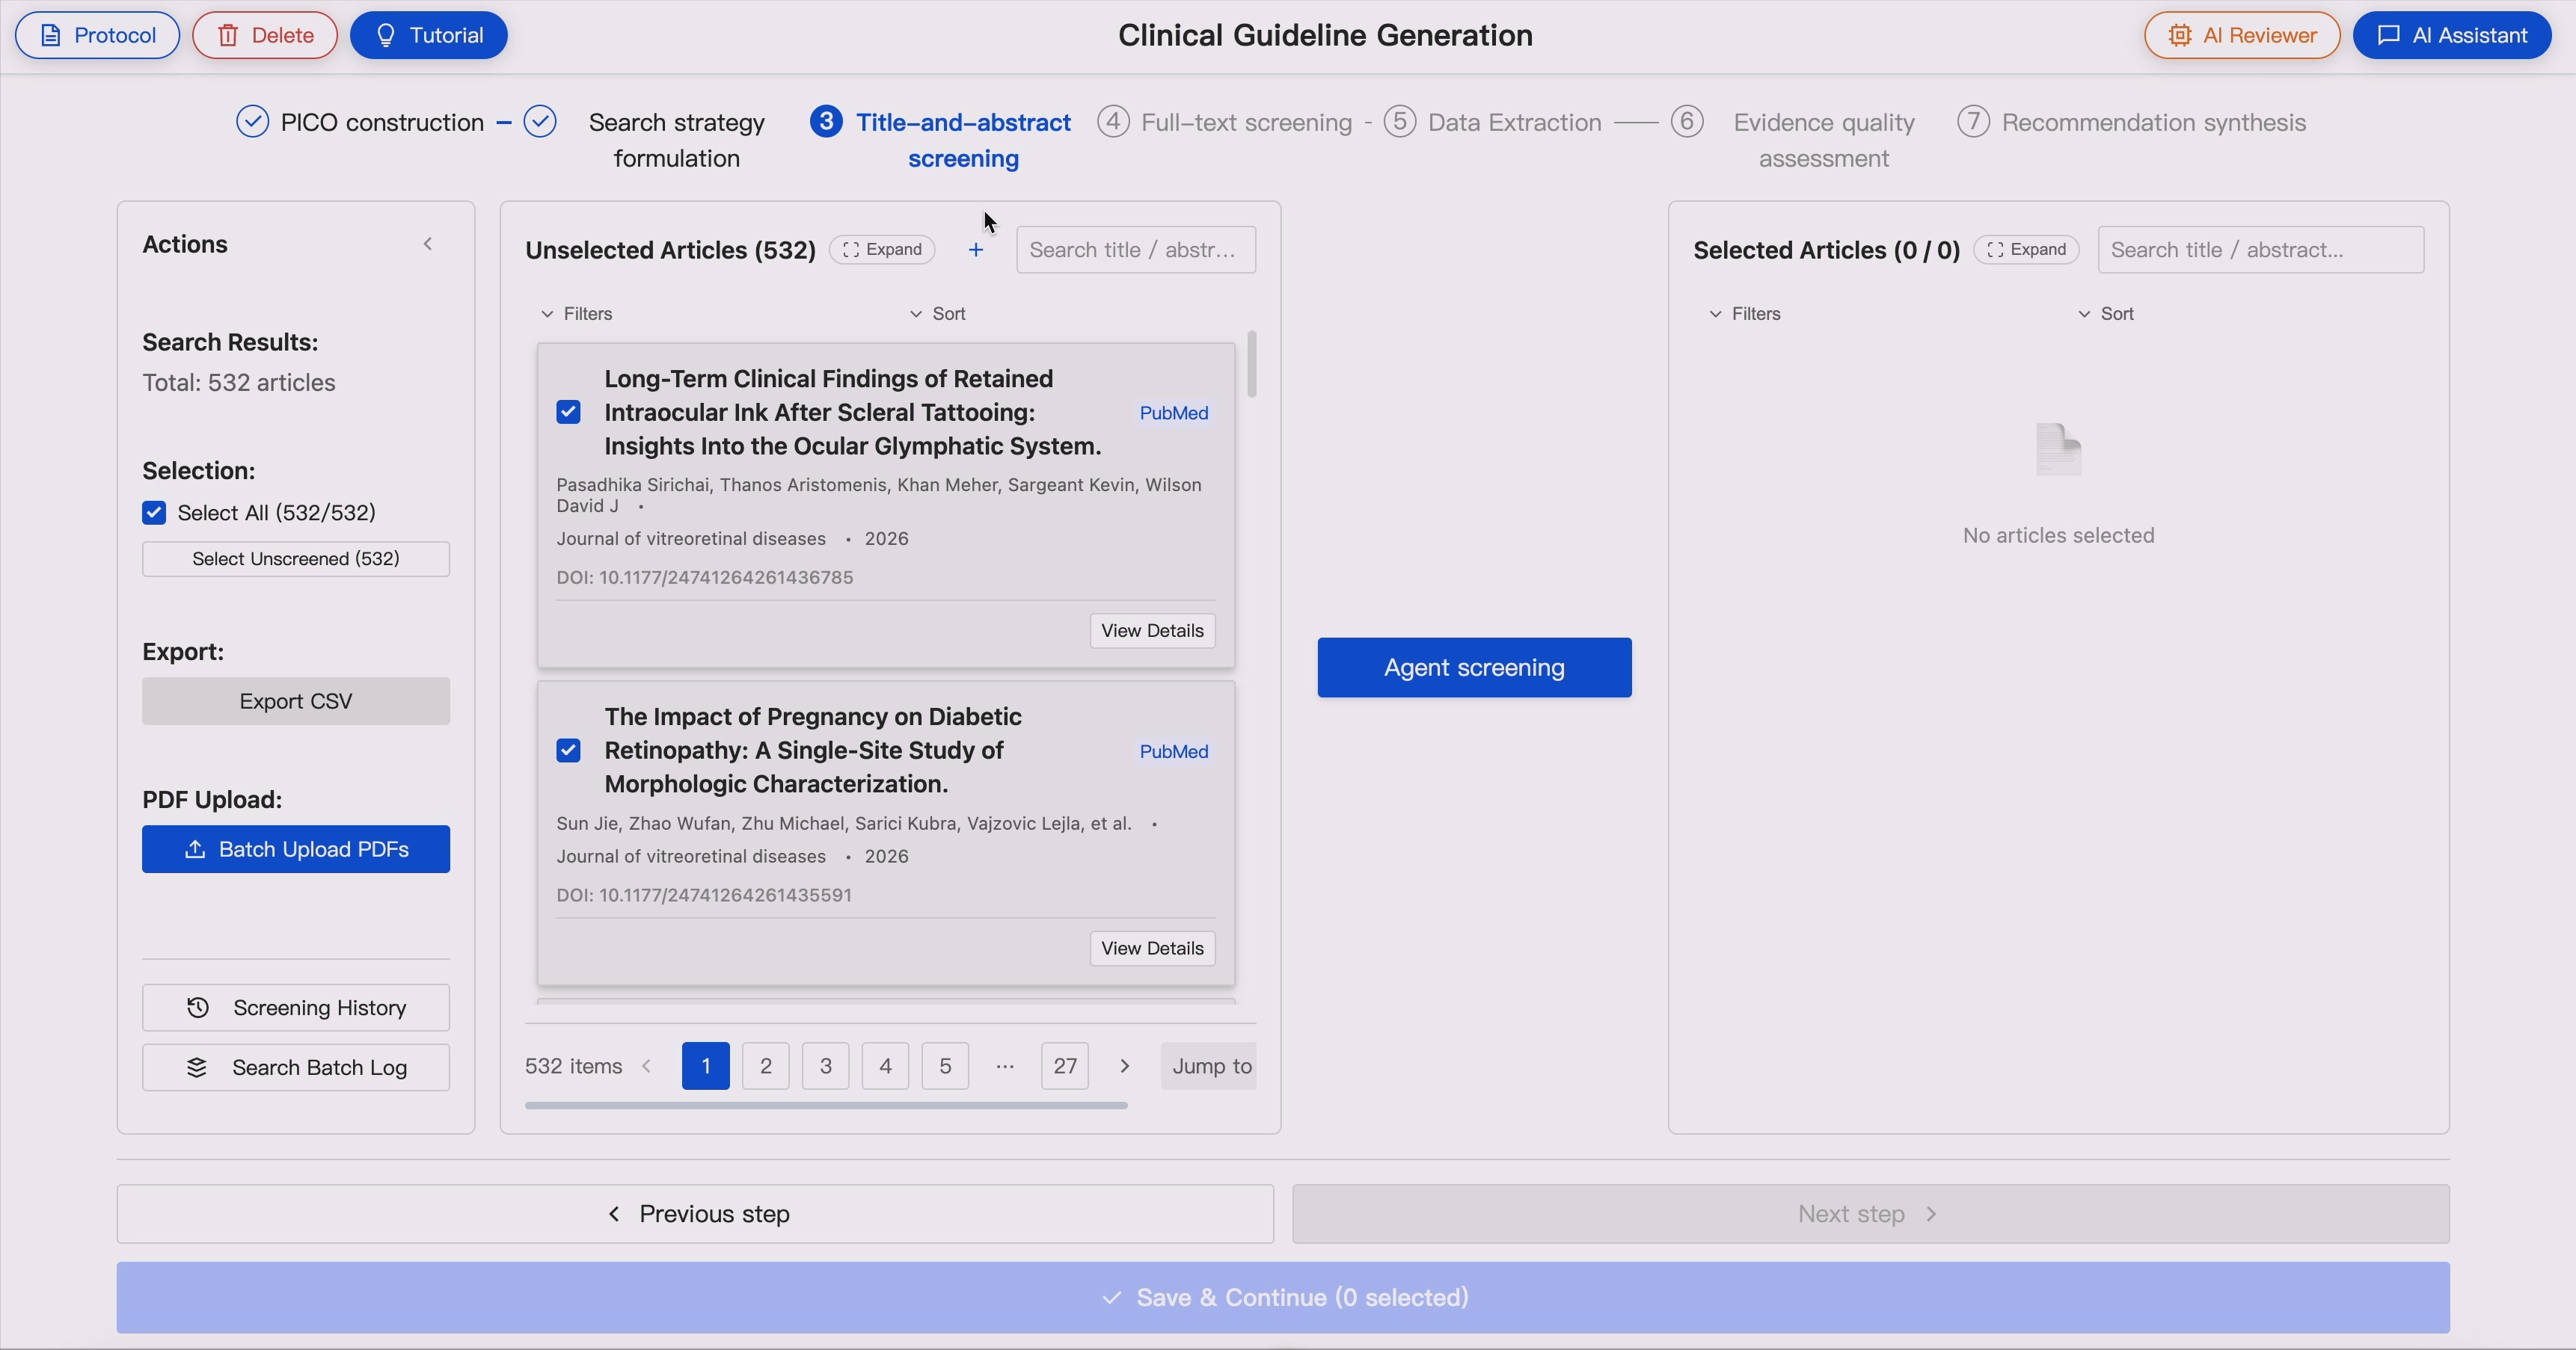Select Recommendation synthesis step
Screen dimensions: 2576x1350
2132,122
